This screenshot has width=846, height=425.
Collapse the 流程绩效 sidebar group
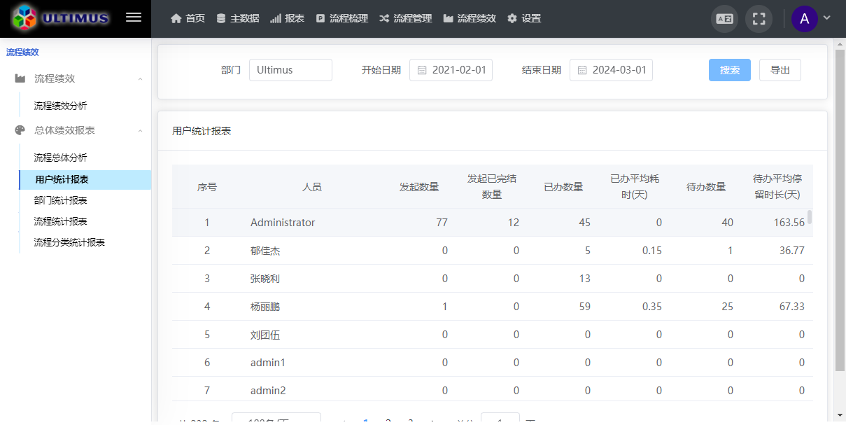76,78
